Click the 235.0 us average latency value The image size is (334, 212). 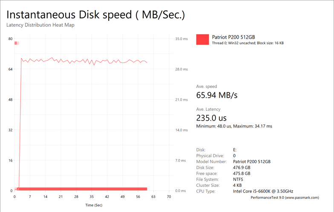coord(211,118)
